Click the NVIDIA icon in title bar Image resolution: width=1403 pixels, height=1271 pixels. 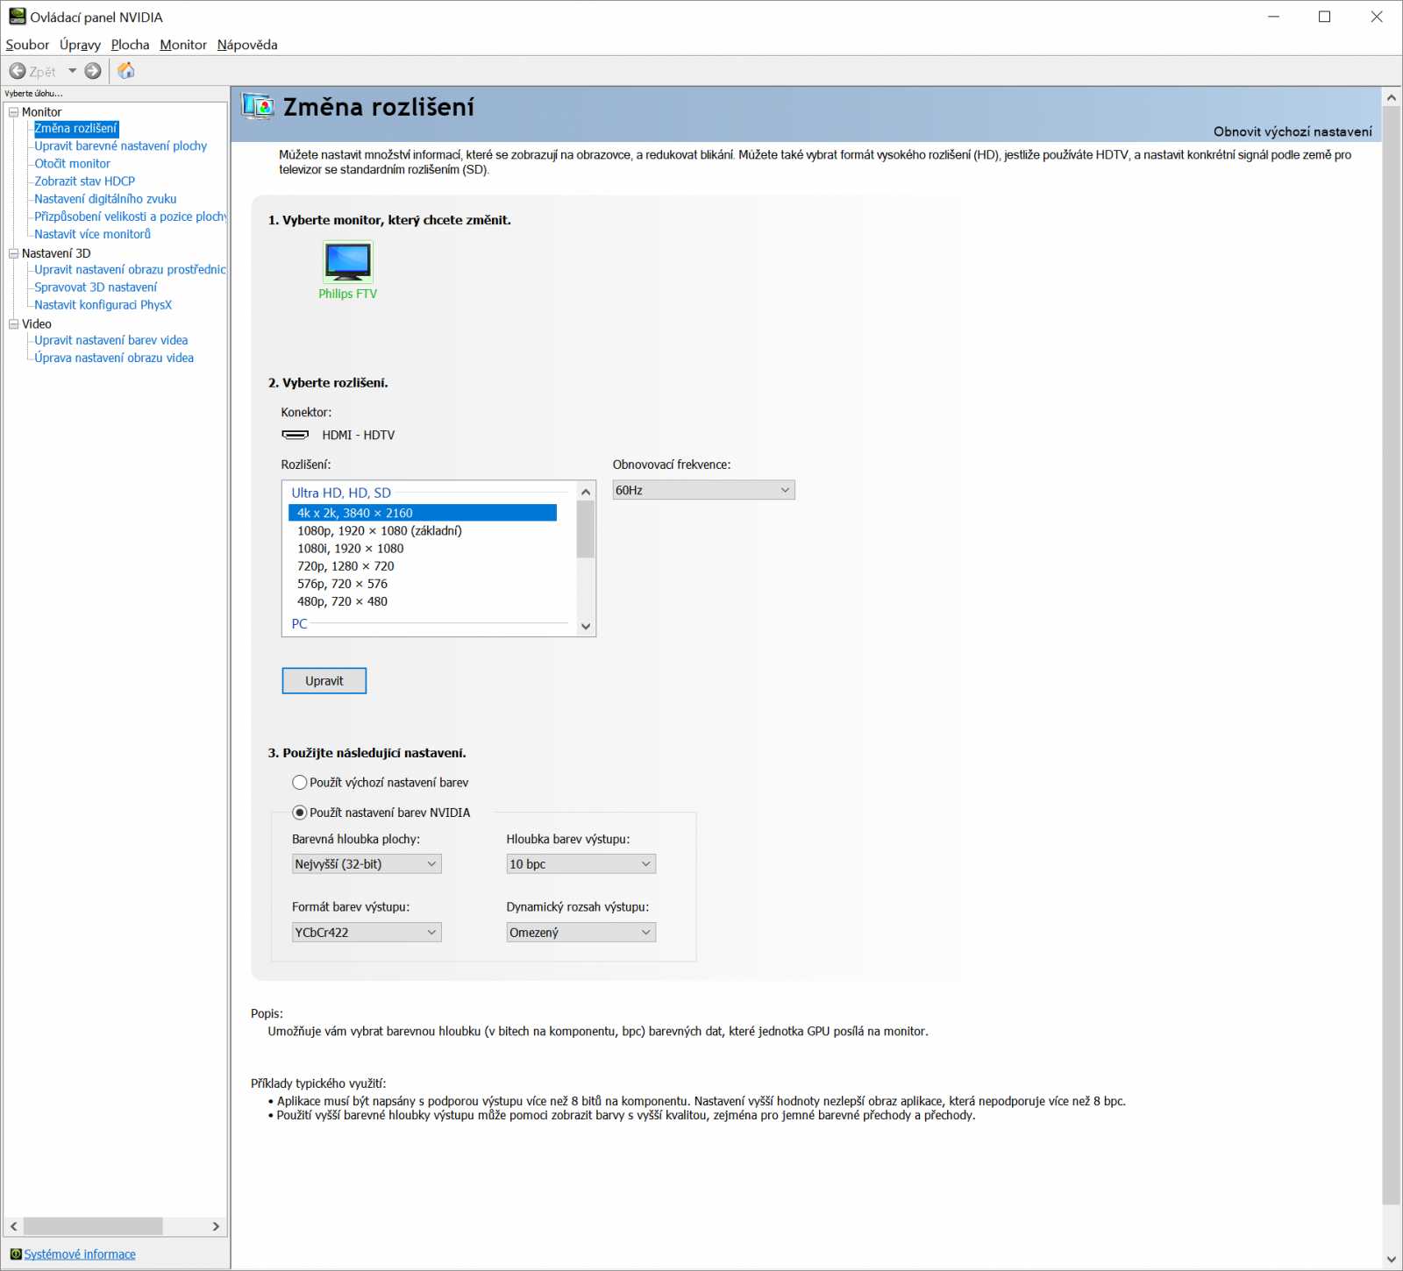coord(17,17)
